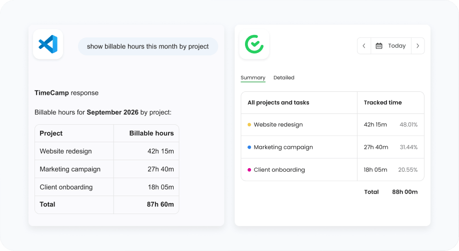
Task: Switch to the Summary tab
Action: [253, 78]
